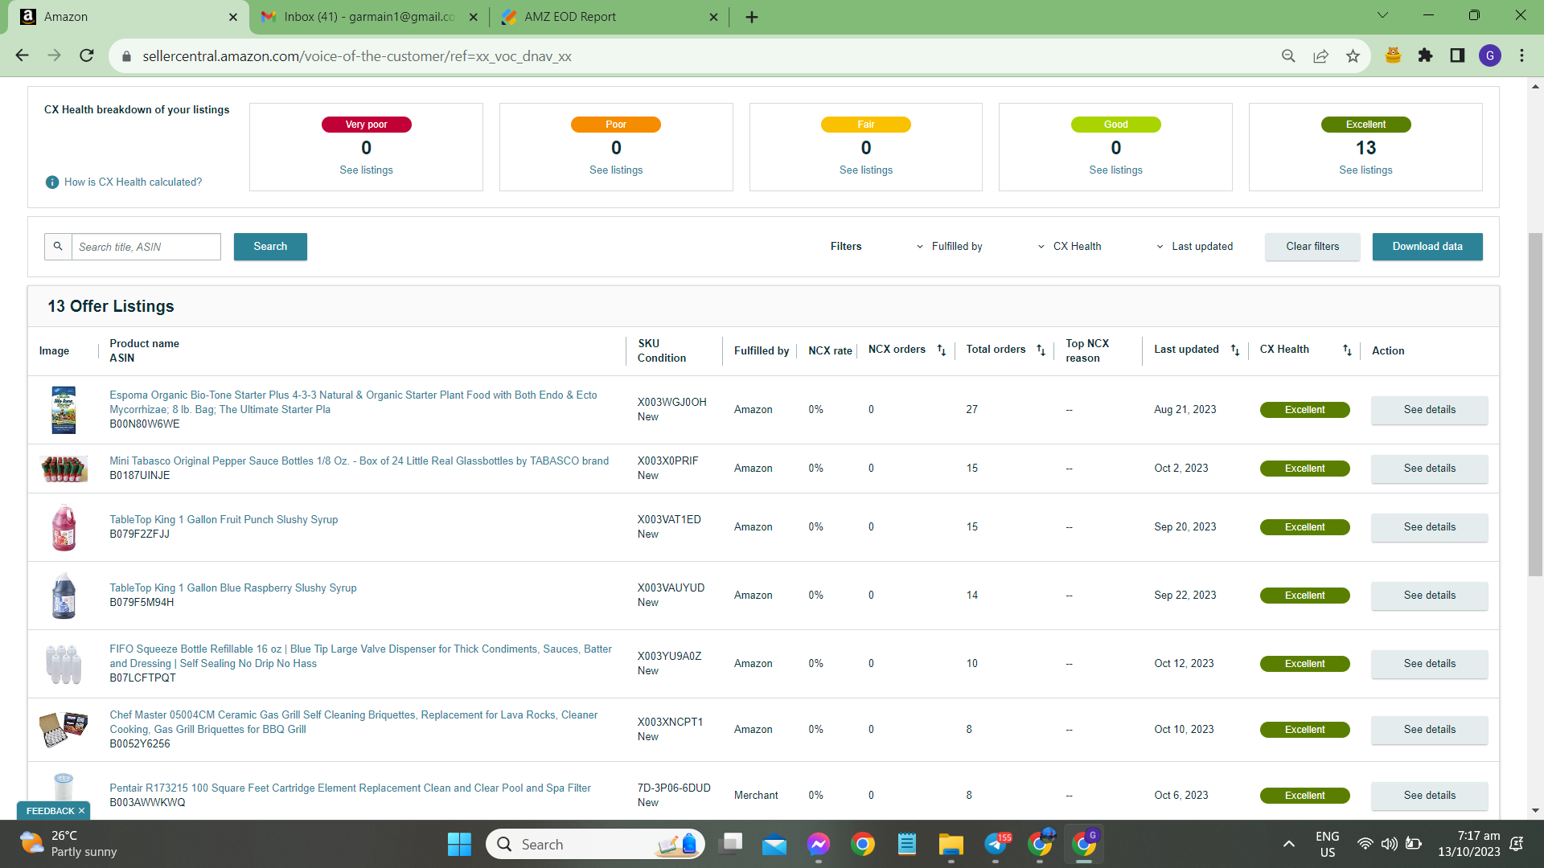The image size is (1544, 868).
Task: Click the Search title, ASIN field
Action: click(x=146, y=247)
